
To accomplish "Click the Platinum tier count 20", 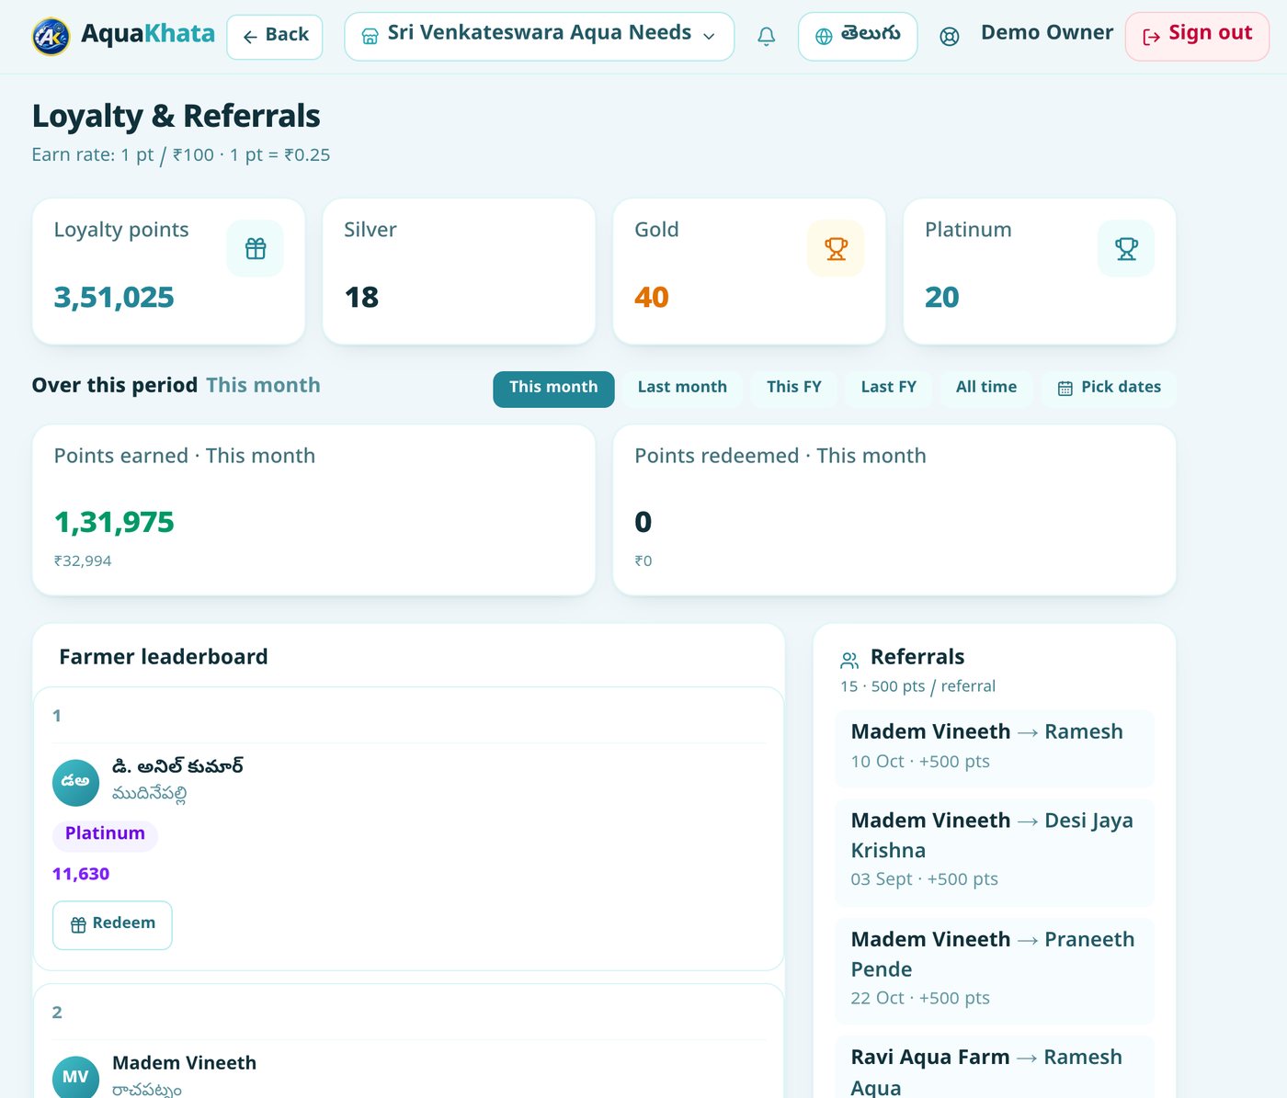I will pos(942,298).
